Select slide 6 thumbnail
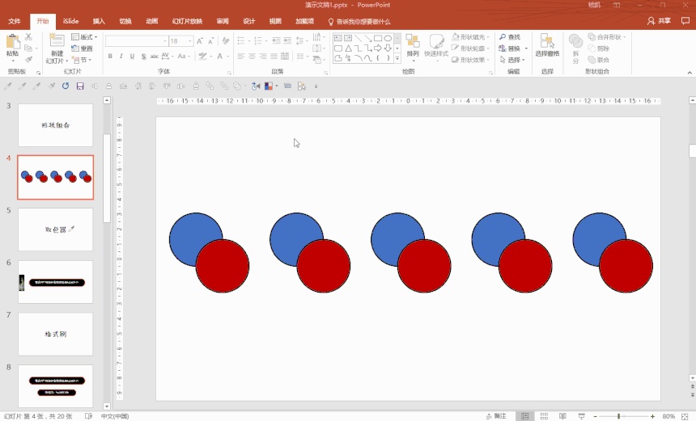696x421 pixels. point(55,282)
